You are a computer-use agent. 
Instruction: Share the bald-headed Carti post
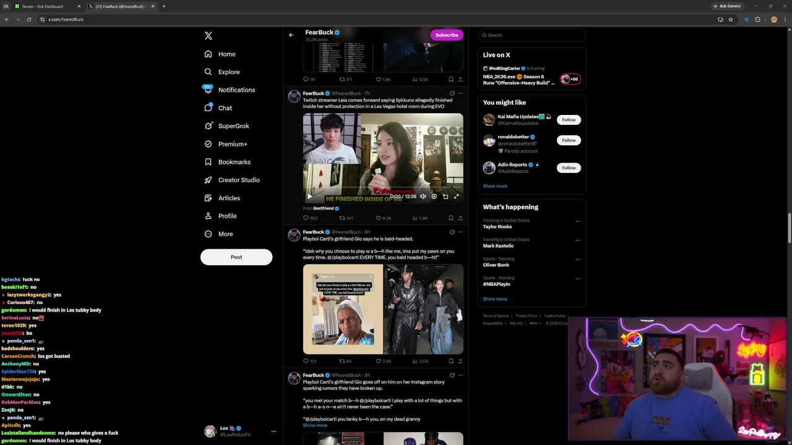pos(460,361)
